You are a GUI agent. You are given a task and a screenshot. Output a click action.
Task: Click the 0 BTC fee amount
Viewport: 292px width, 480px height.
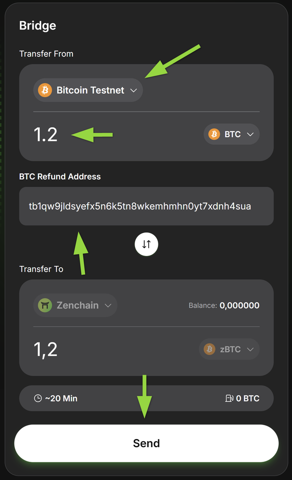click(x=248, y=398)
